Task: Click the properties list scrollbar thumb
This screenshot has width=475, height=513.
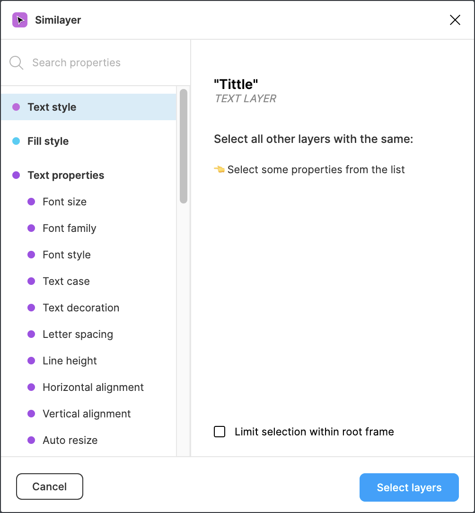Action: click(184, 146)
